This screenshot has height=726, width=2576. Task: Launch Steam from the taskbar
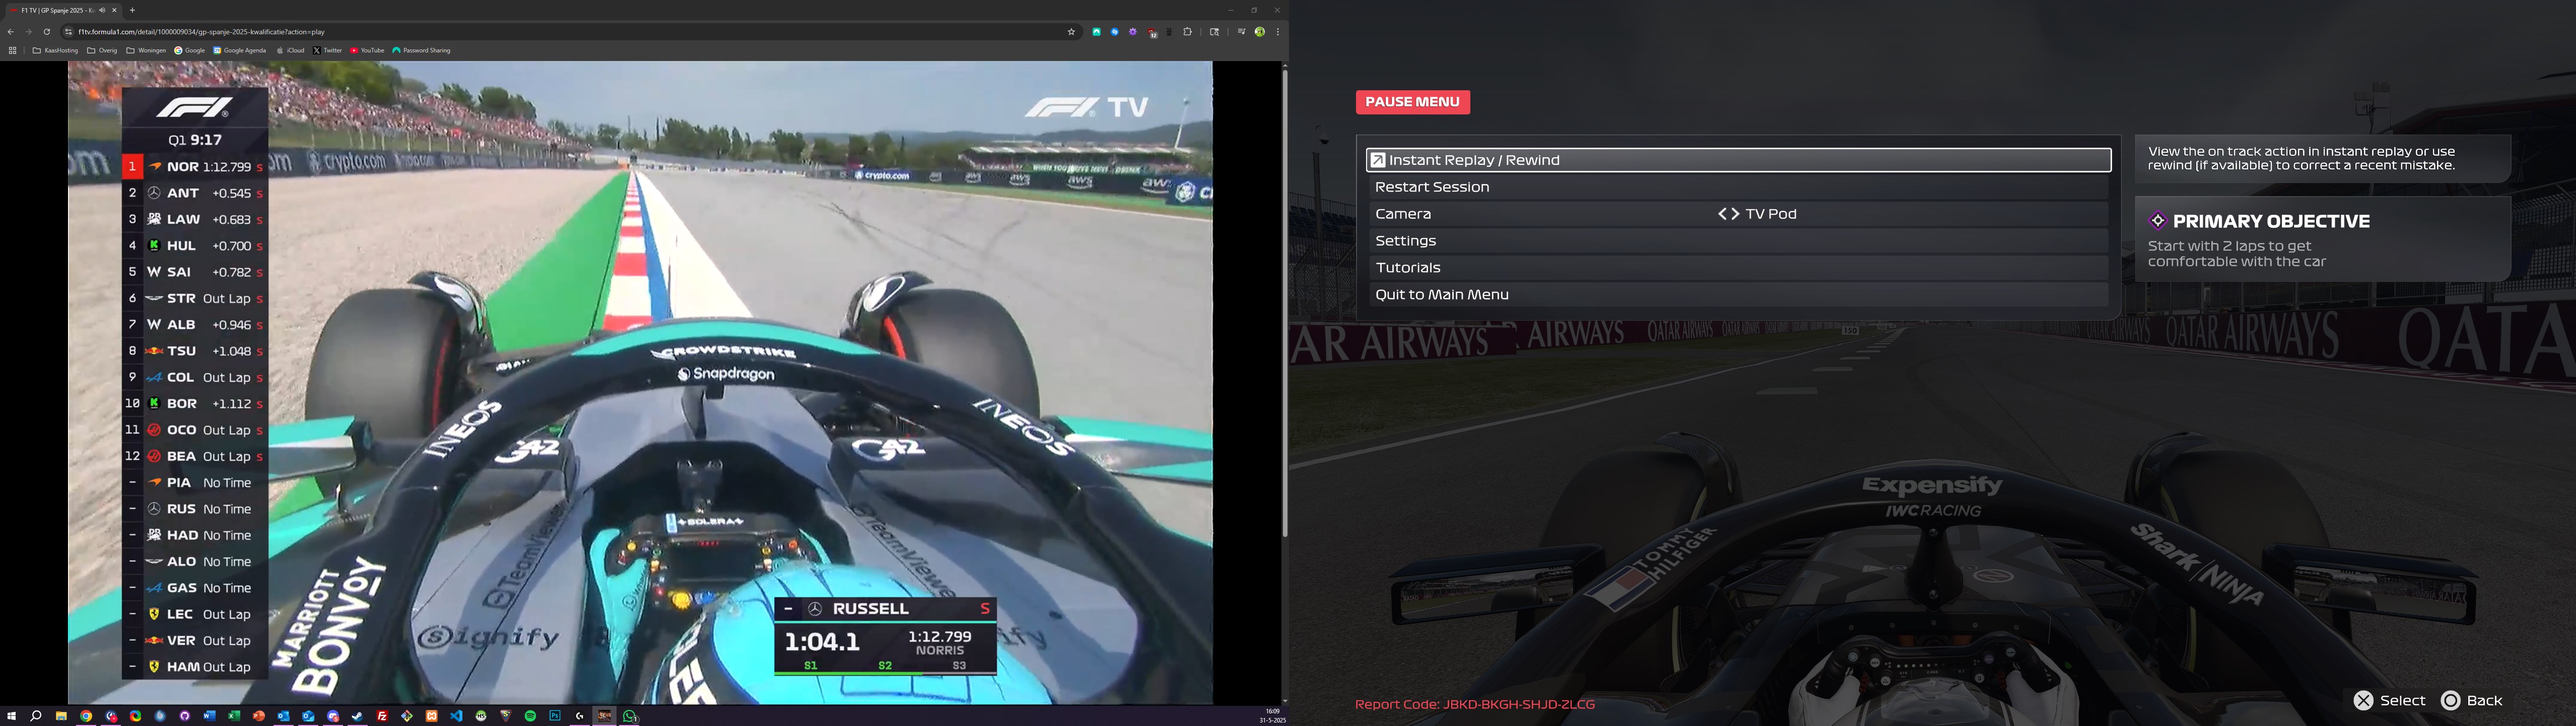tap(357, 716)
